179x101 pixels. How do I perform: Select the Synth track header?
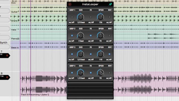point(4,43)
